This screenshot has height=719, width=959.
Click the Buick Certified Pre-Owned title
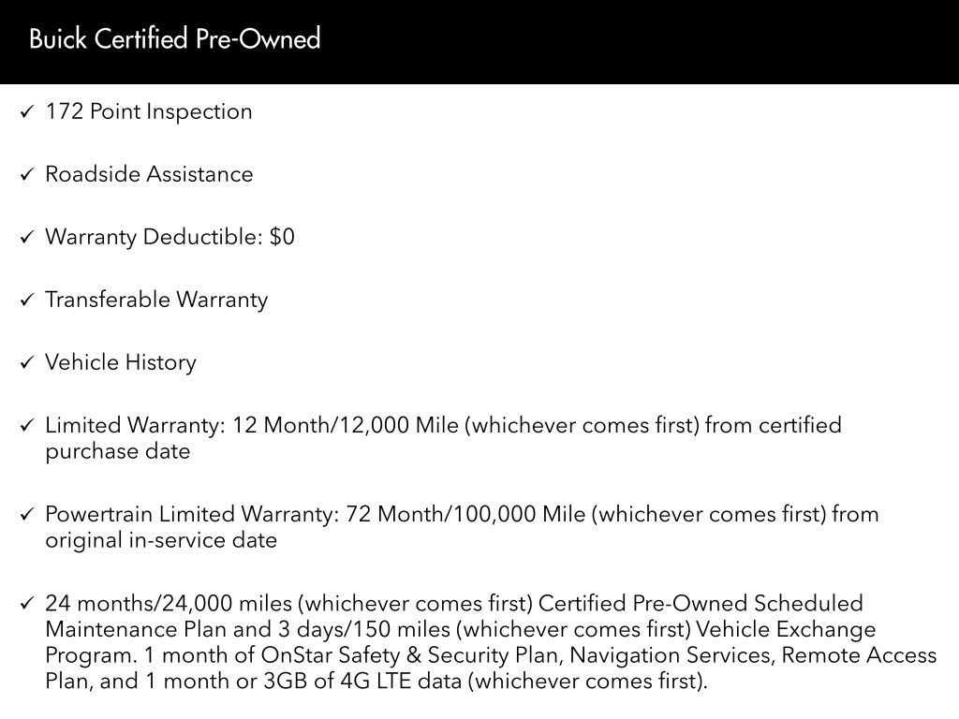tap(175, 39)
